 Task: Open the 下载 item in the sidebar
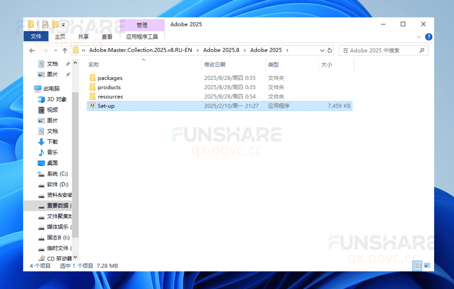(52, 141)
